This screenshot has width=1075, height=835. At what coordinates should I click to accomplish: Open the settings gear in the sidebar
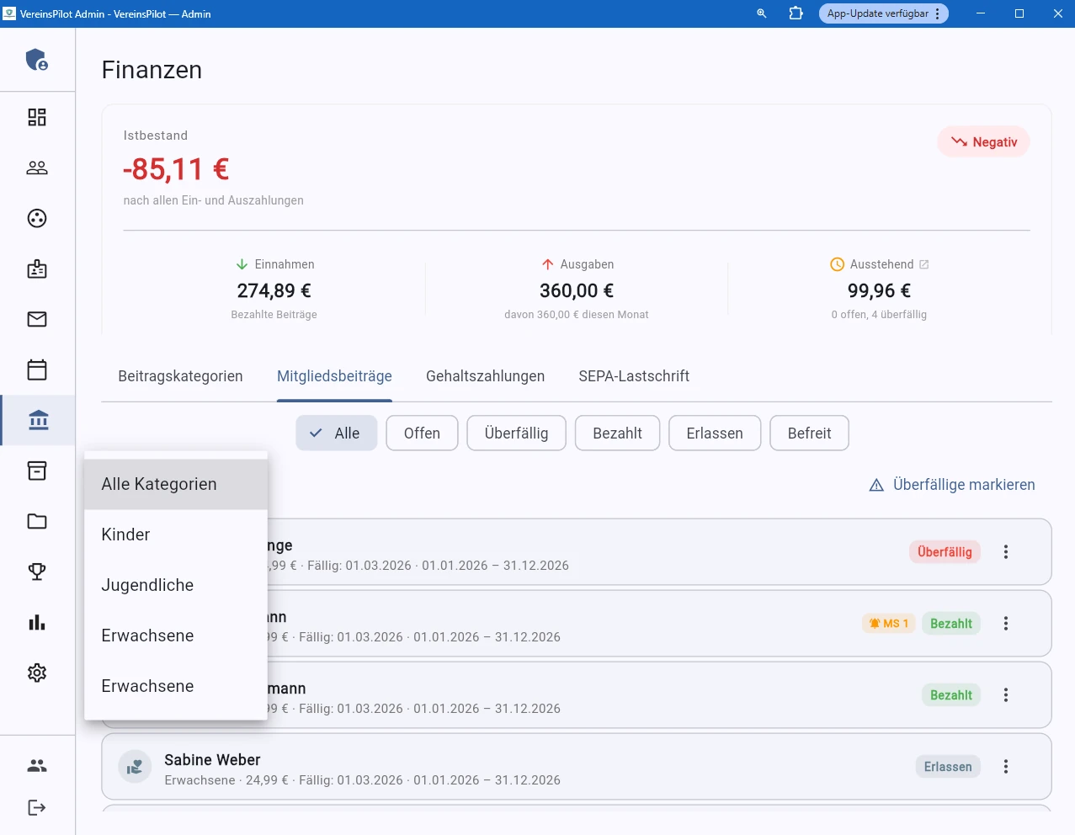36,673
